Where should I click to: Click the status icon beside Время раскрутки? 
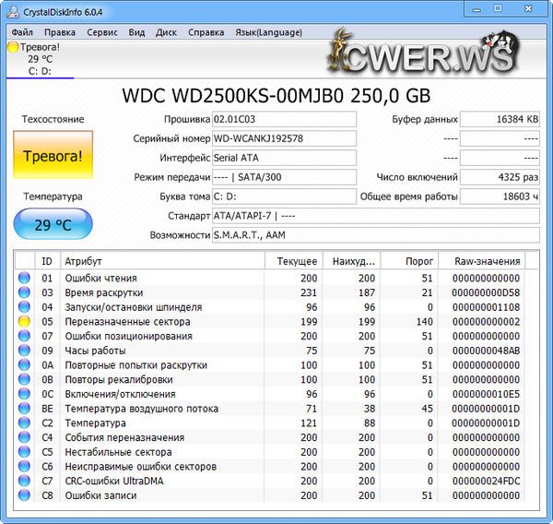click(x=24, y=292)
